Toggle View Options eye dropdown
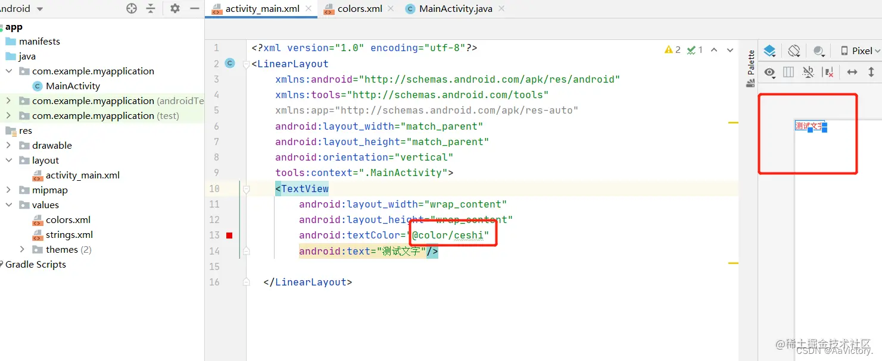 coord(770,73)
